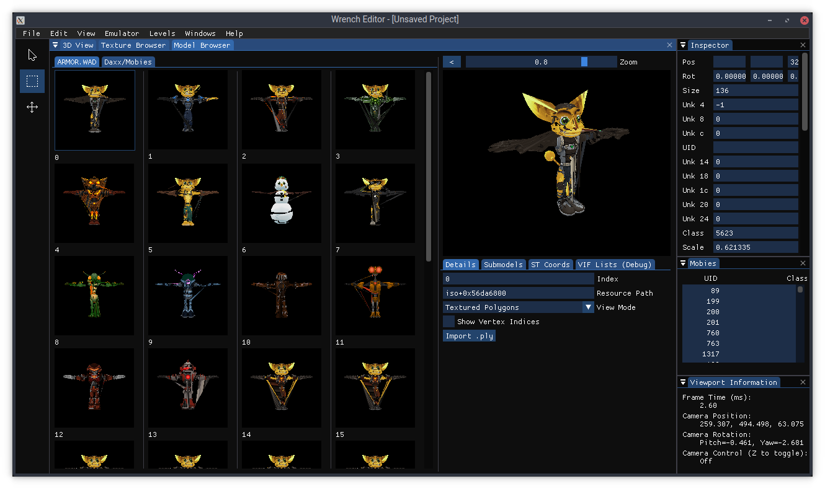Click the 3D model preview viewport
The image size is (825, 489).
coord(556,162)
